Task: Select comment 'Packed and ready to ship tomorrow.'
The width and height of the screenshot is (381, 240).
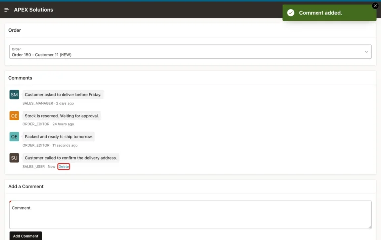Action: [59, 137]
